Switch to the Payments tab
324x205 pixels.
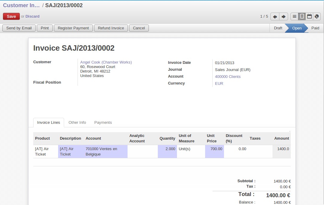103,123
